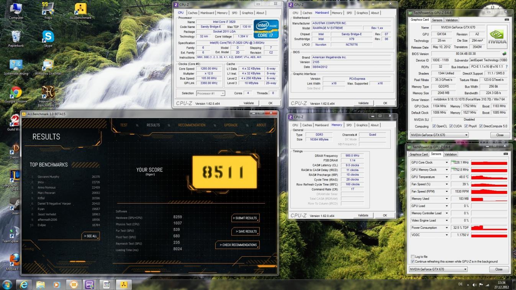Click the Fan Speed (RPM) history graph
Screen dimensions: 516x290
tap(489, 191)
